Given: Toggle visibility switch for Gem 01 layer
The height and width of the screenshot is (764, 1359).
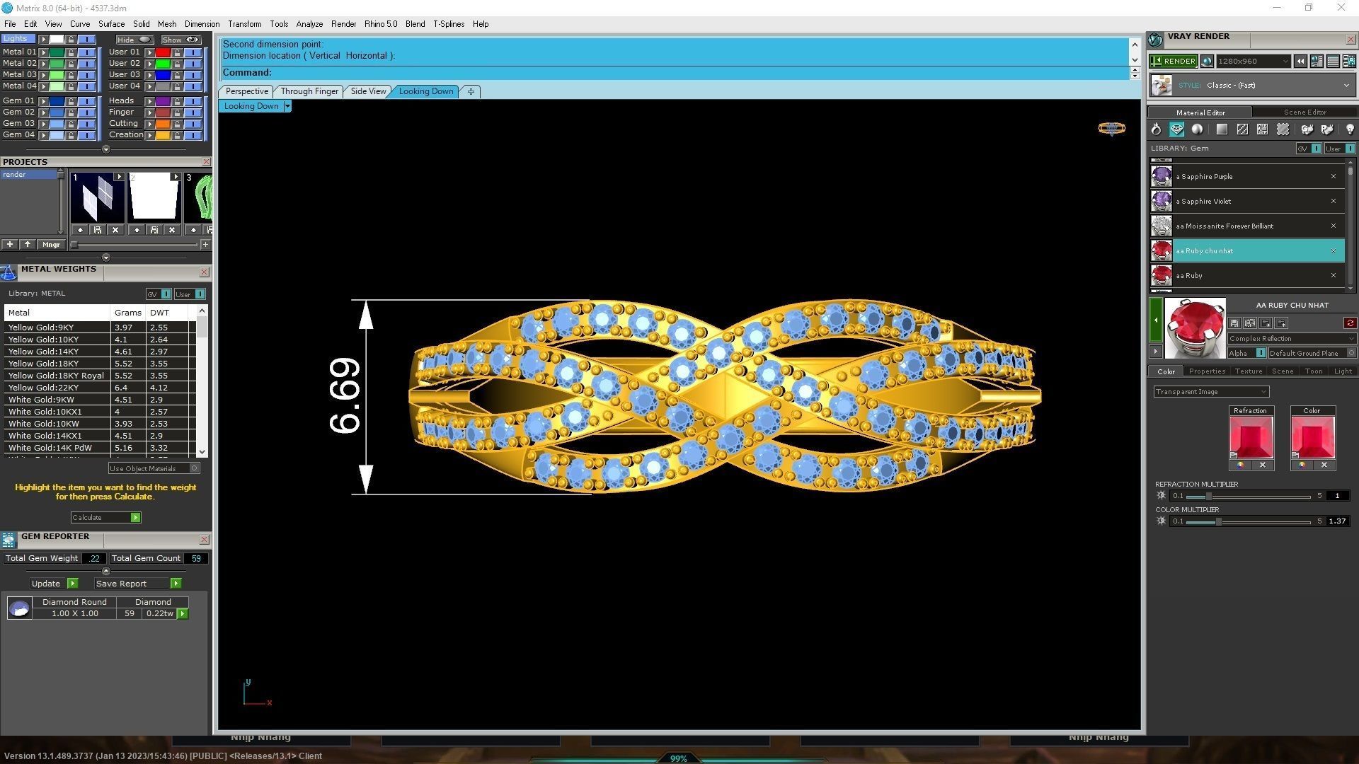Looking at the screenshot, I should [x=86, y=101].
